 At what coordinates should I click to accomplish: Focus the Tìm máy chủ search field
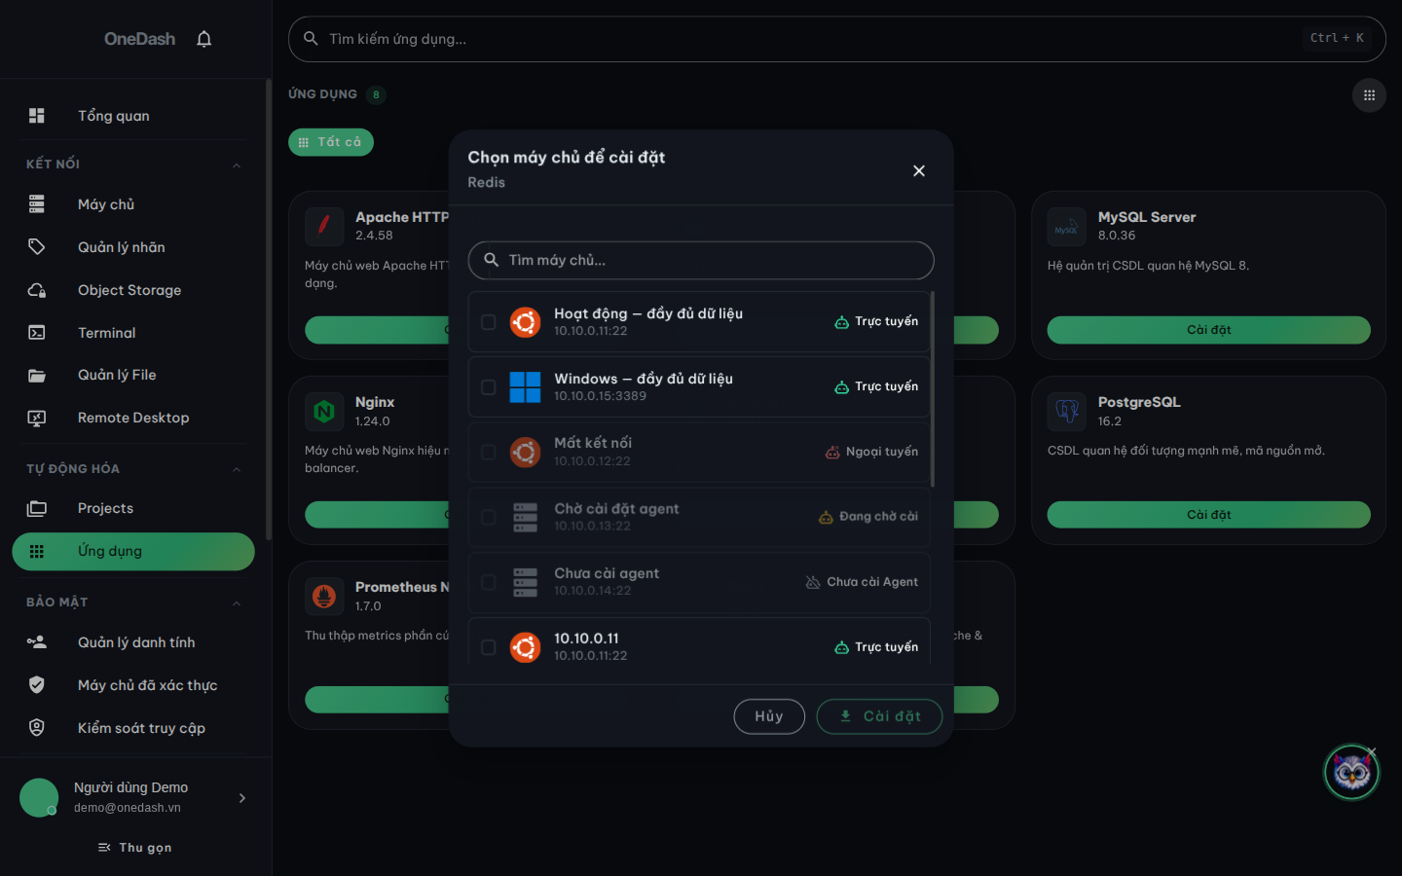(701, 260)
